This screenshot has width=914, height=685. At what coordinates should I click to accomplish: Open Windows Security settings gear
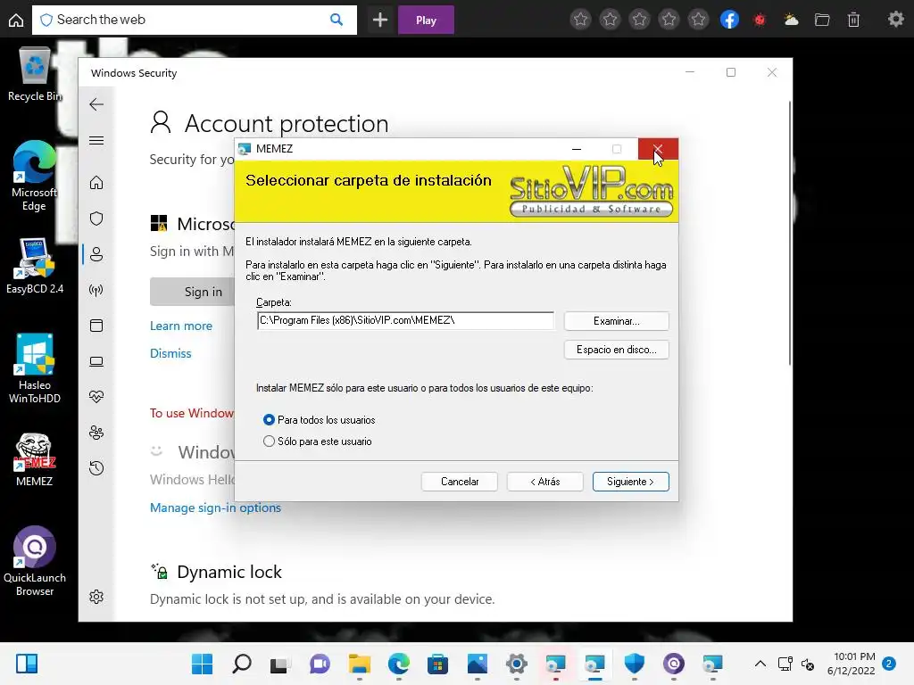[96, 597]
